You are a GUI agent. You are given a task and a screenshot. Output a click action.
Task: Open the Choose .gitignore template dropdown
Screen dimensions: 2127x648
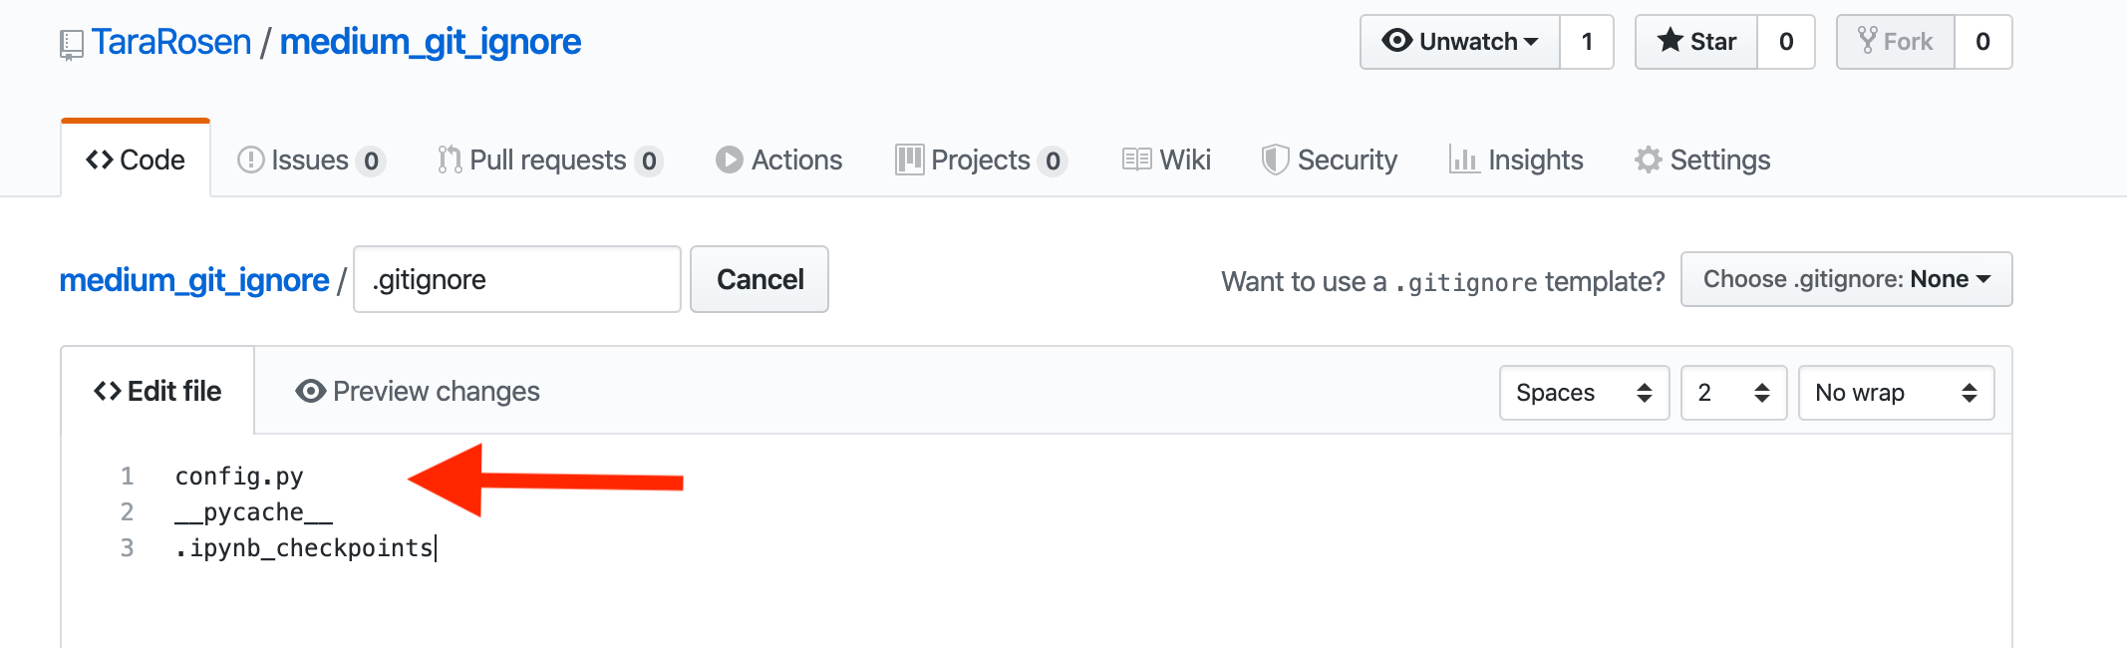tap(1845, 279)
